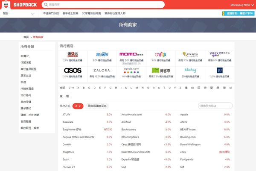Screen dimensions: 256x171
Task: Select the 休閒活動 category
Action: pos(26,62)
